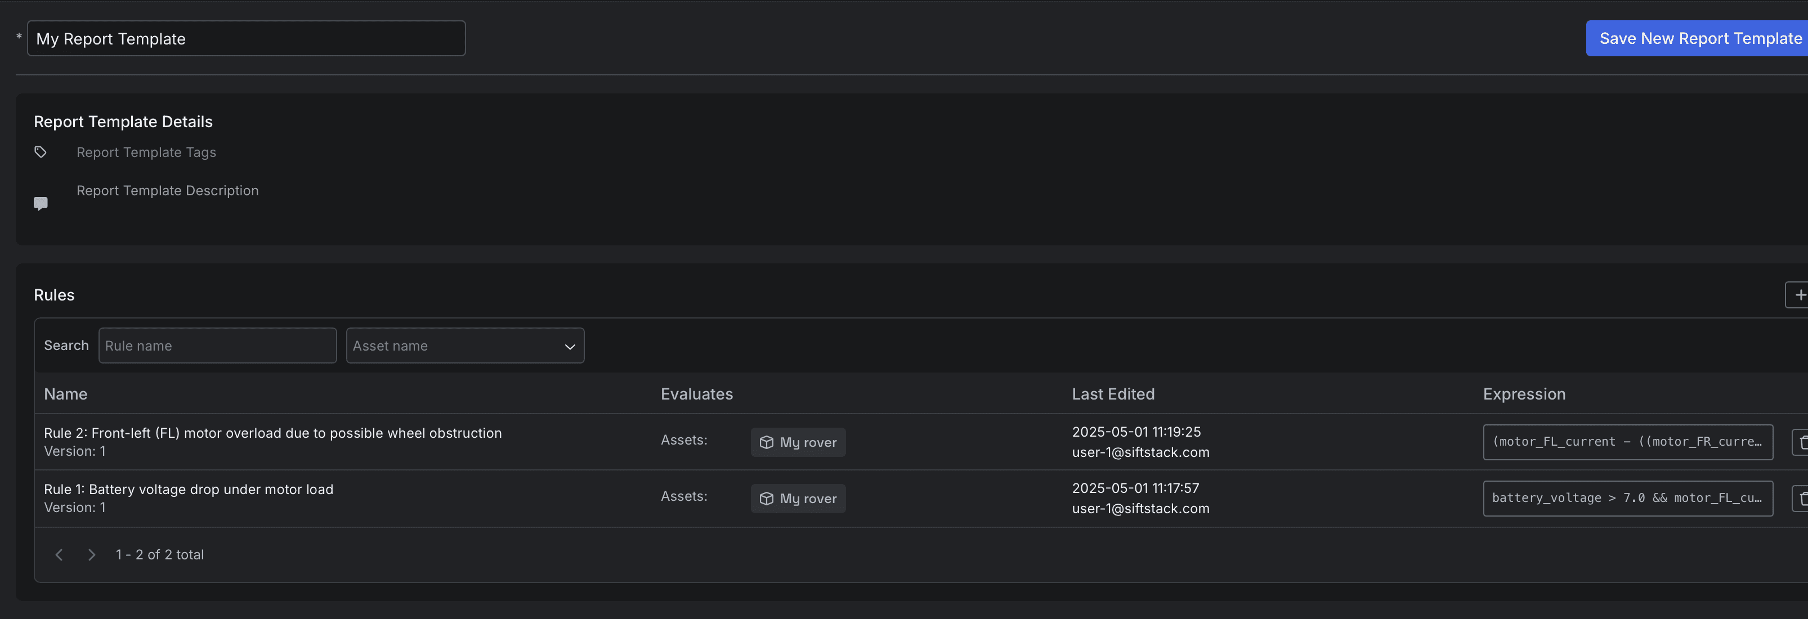Click the cube icon in Rule 1's My rover chip
This screenshot has width=1808, height=619.
(x=767, y=498)
